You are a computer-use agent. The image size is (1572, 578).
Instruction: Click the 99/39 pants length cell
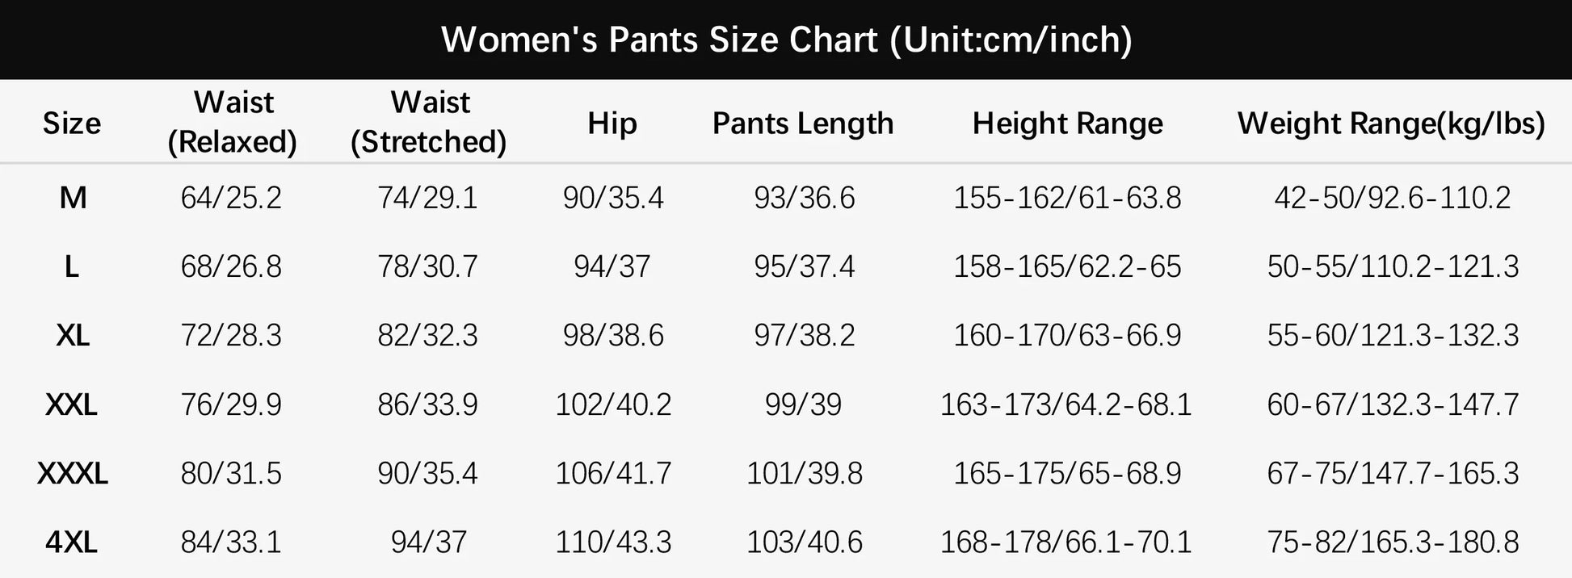804,404
